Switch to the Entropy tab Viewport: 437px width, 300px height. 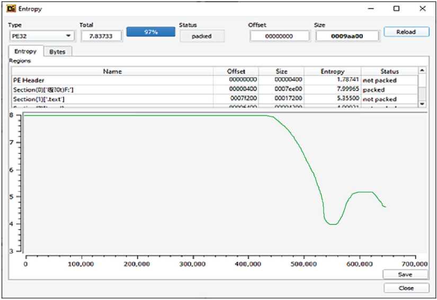point(25,51)
